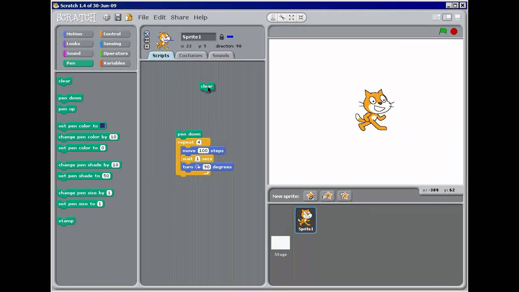Open the File menu

143,17
